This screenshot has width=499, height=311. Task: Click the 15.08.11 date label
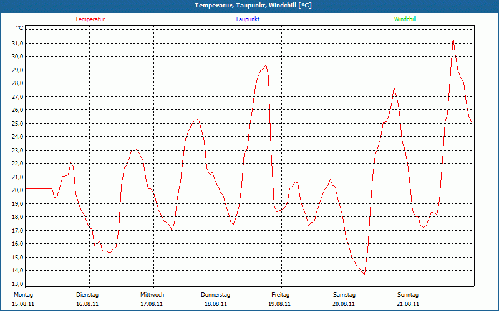coord(23,304)
